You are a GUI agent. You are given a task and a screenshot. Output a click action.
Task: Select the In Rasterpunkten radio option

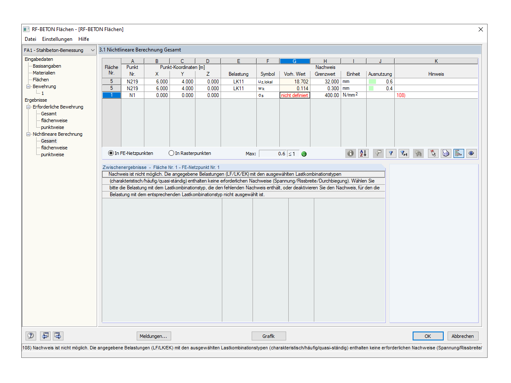coord(190,153)
